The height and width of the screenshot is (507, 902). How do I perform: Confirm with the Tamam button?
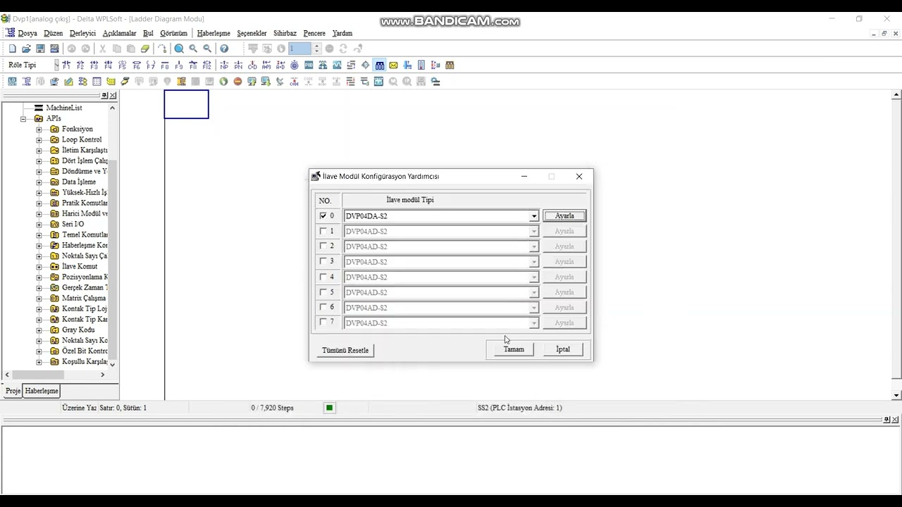tap(514, 349)
